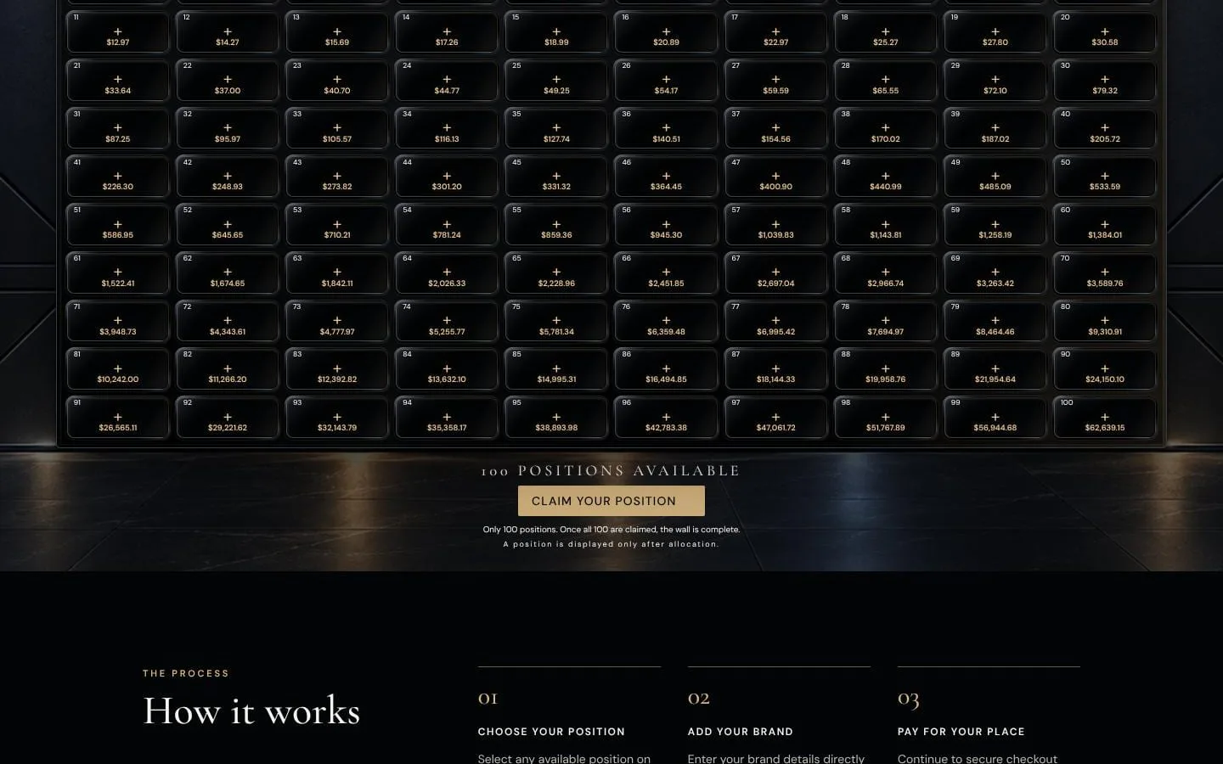Click the $1,842.11 price text
The height and width of the screenshot is (764, 1223).
(337, 284)
